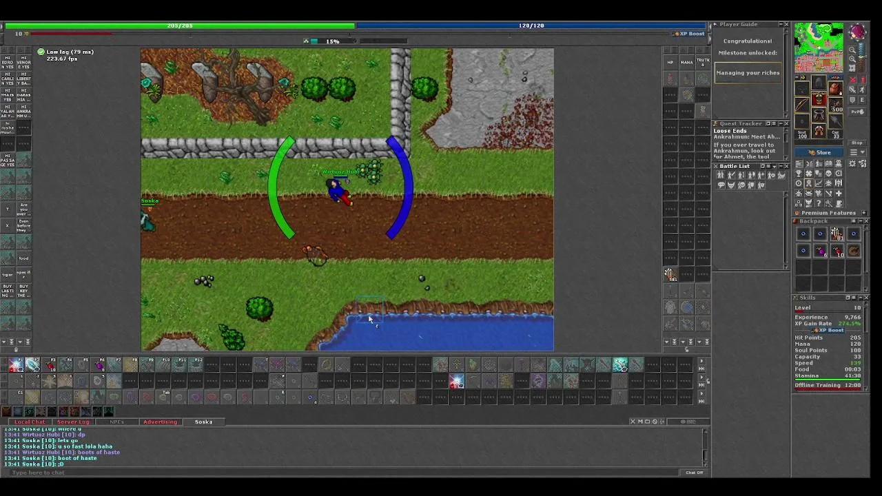Viewport: 882px width, 496px height.
Task: Collapse the Backpack panel
Action: click(x=861, y=221)
